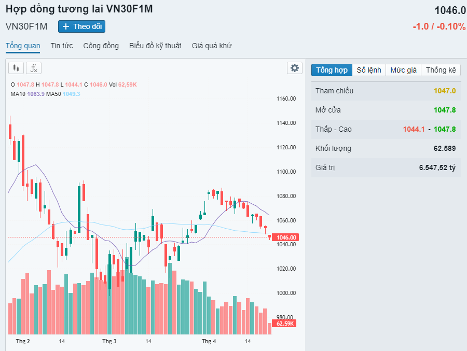Image resolution: width=467 pixels, height=351 pixels.
Task: Show the Thống kê panel
Action: point(441,70)
